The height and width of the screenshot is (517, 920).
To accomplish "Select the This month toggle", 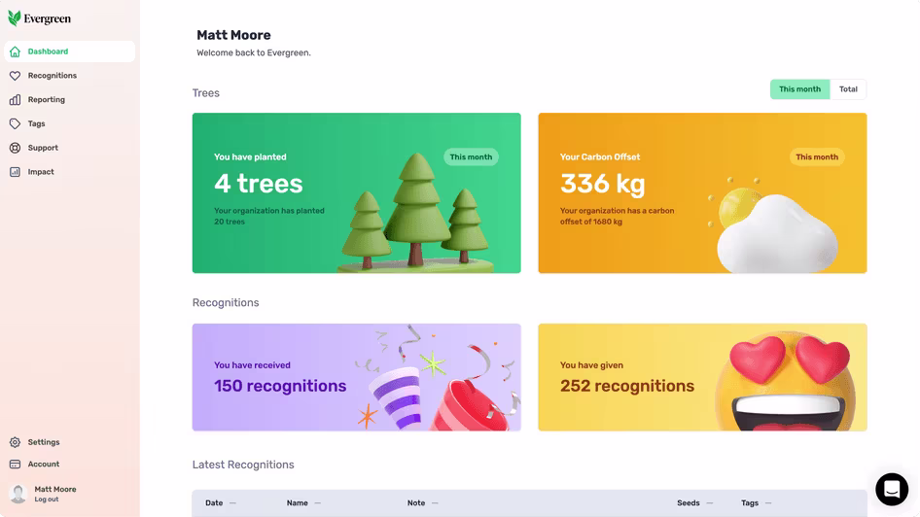I will coord(799,89).
